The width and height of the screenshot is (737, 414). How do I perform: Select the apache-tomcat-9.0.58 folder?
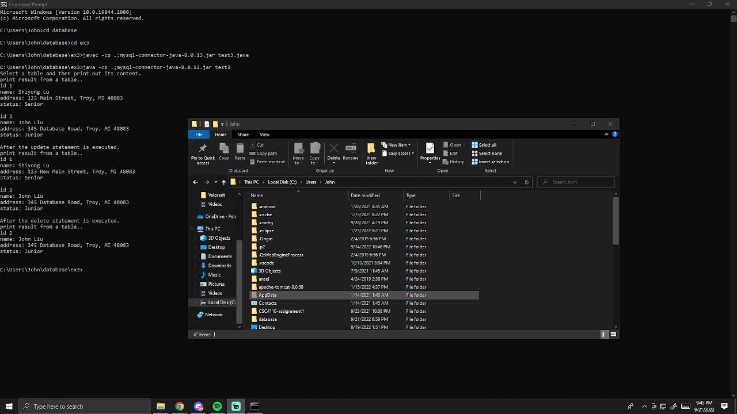(x=364, y=287)
